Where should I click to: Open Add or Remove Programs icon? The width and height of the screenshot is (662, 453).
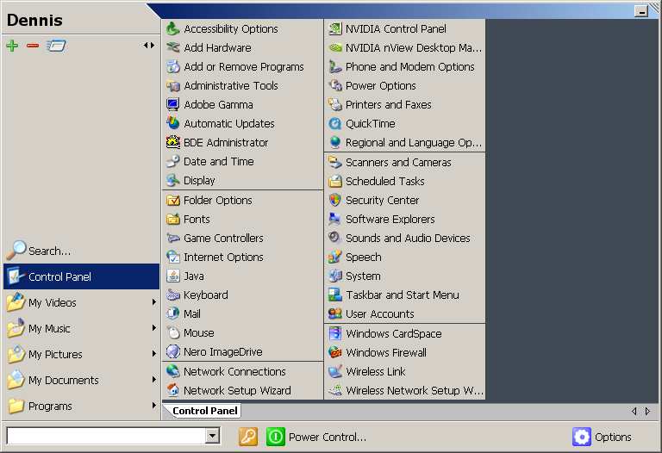click(x=172, y=66)
